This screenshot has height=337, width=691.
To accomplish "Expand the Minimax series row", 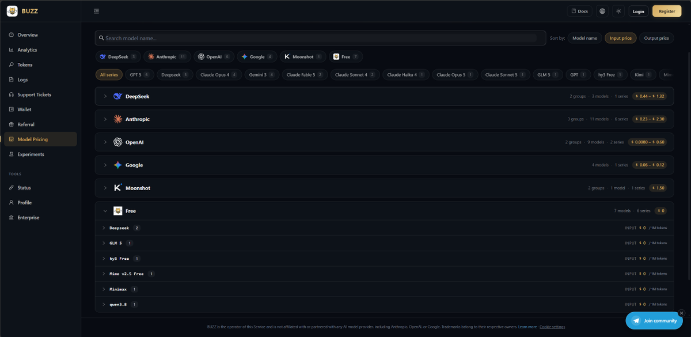I will tap(384, 289).
